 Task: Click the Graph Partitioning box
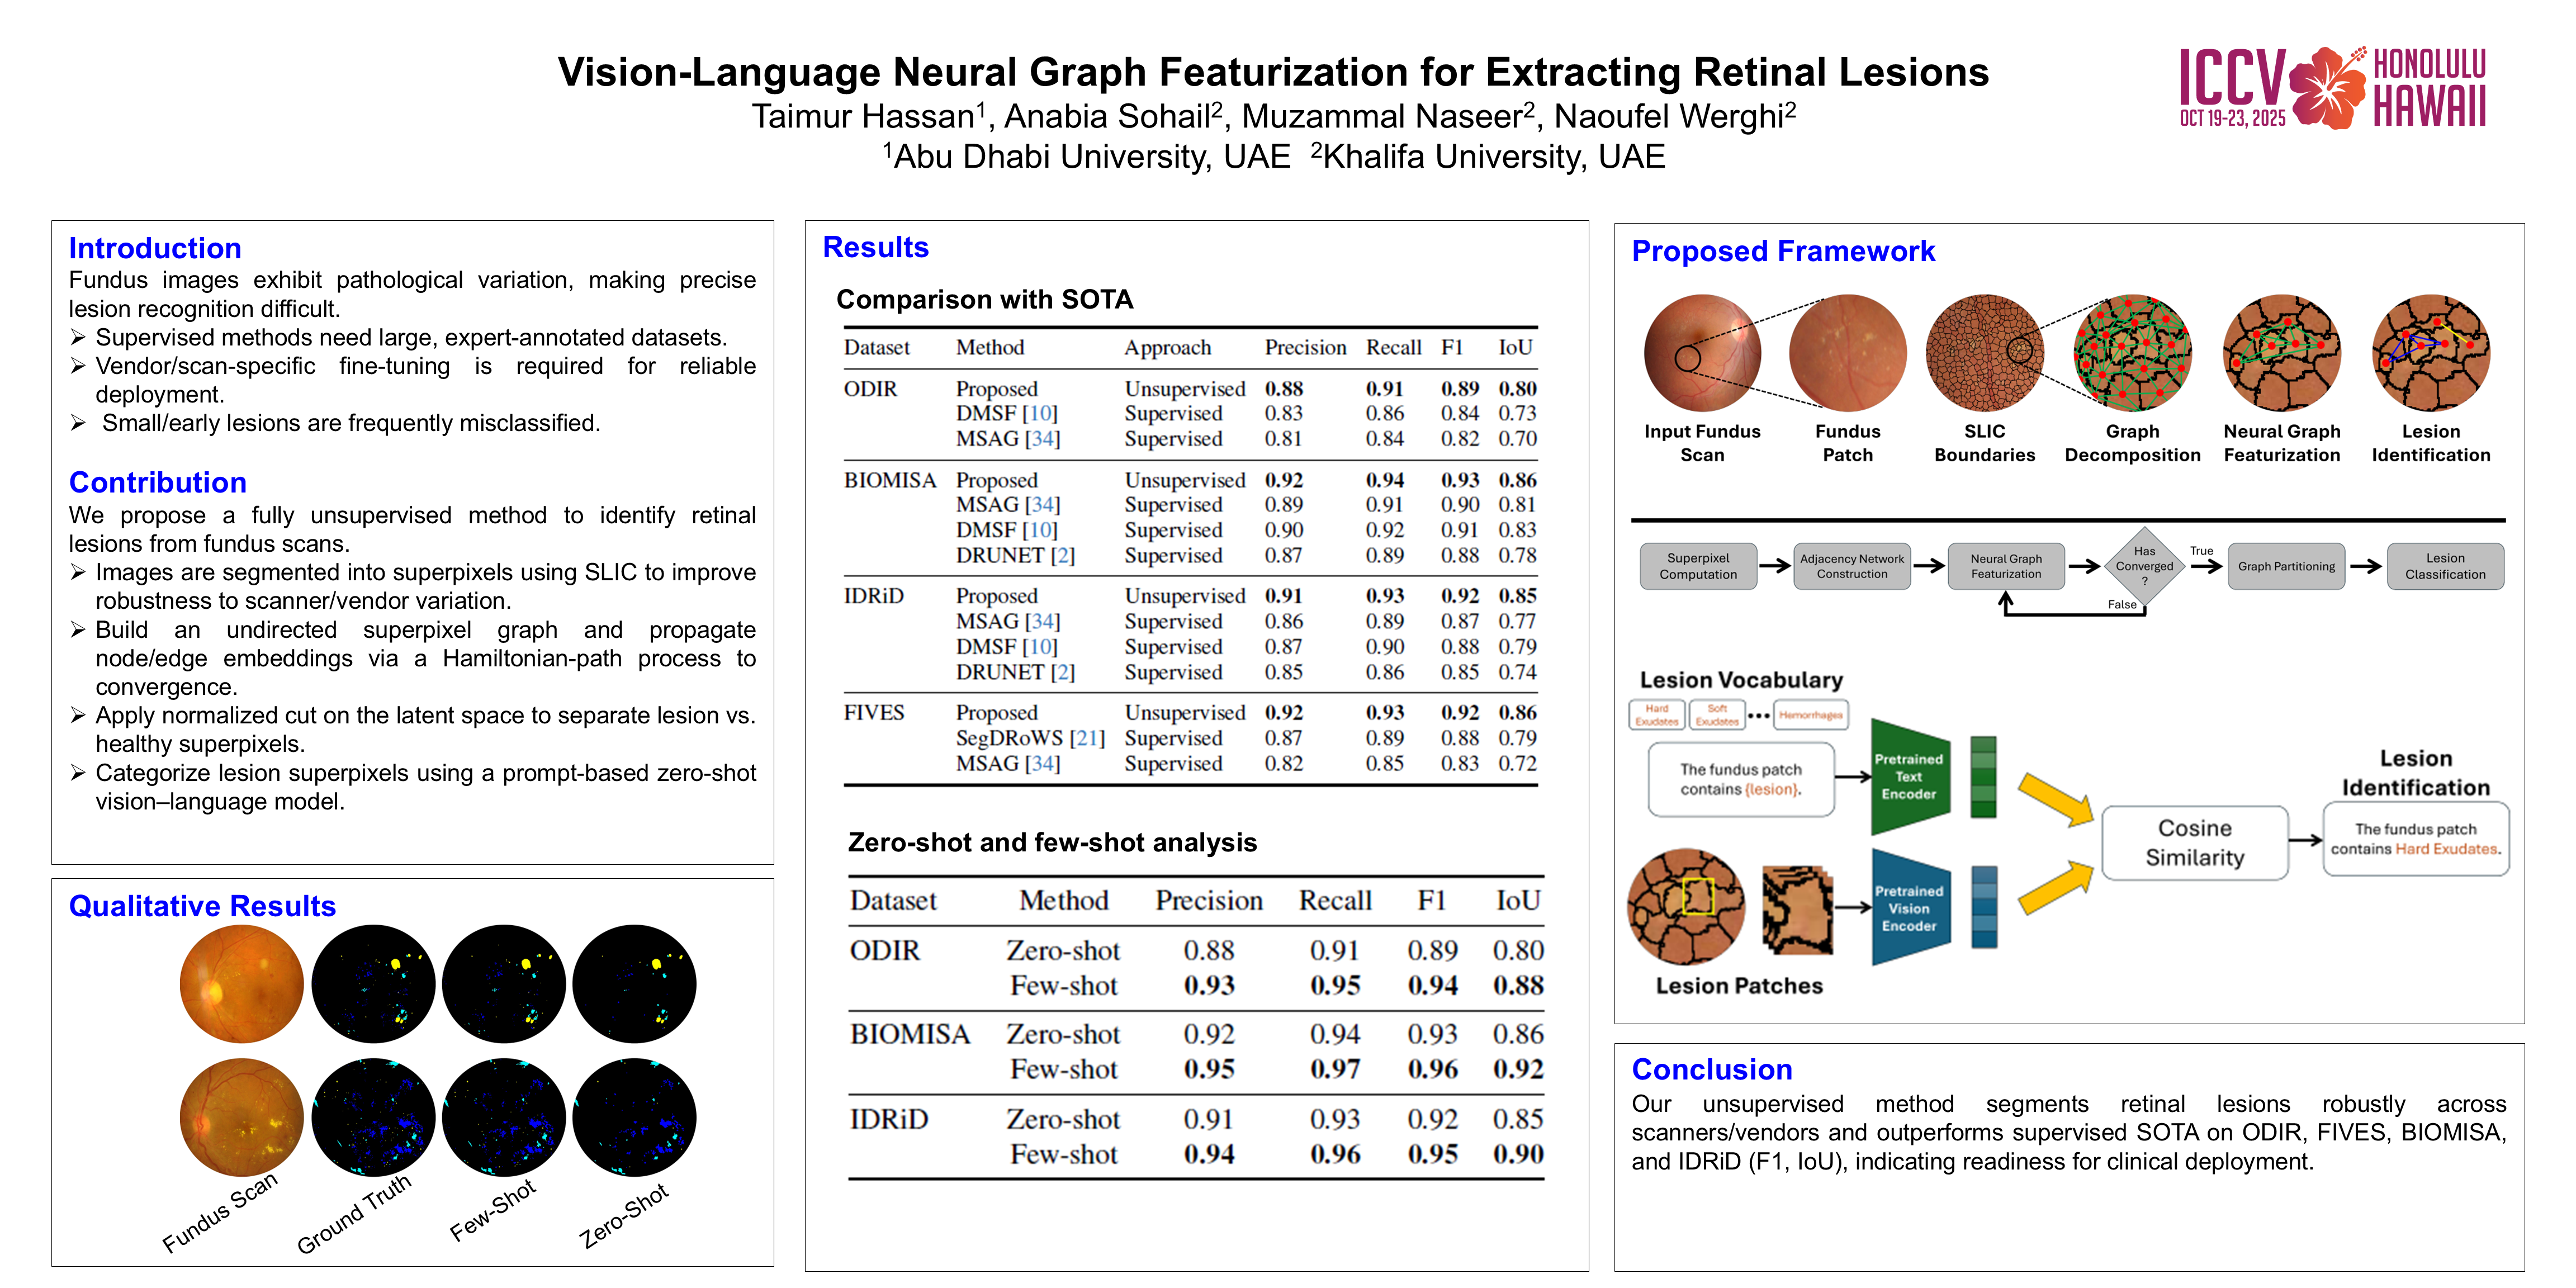tap(2286, 566)
